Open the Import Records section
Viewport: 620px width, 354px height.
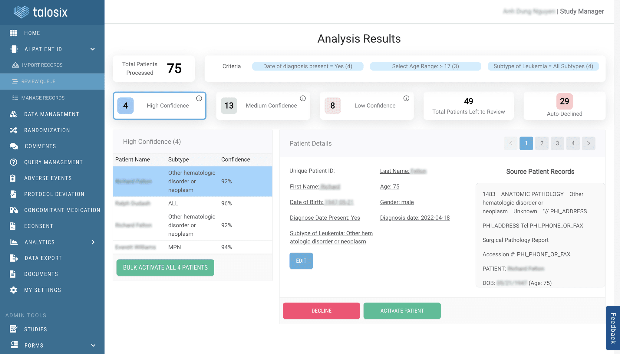coord(42,65)
